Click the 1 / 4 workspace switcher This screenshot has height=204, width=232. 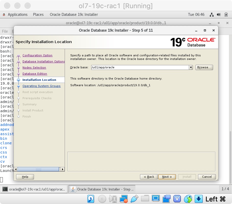tap(225, 189)
